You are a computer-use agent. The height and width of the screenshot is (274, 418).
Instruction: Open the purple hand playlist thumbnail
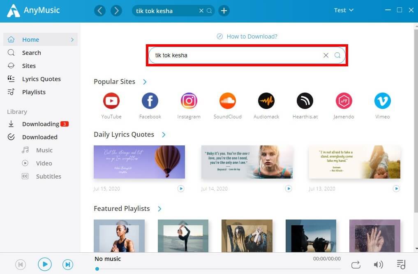(375, 236)
